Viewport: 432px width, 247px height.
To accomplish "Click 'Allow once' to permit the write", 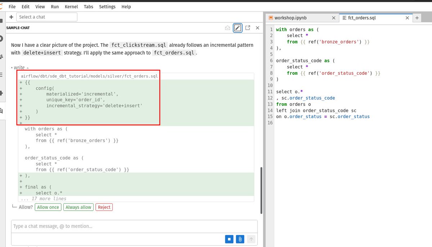I will coord(48,207).
